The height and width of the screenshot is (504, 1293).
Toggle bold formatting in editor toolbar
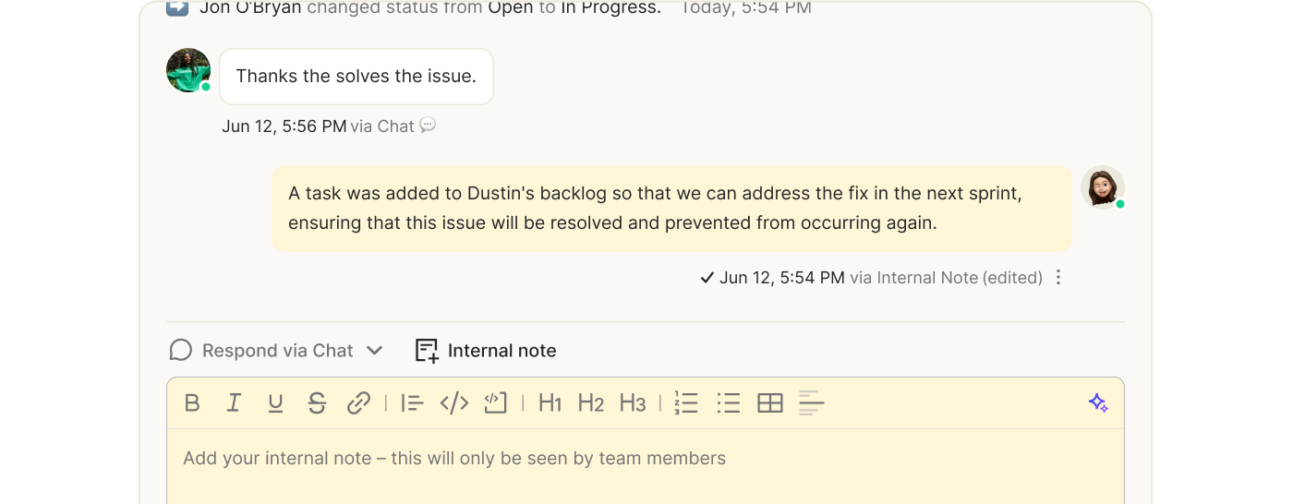pos(192,403)
